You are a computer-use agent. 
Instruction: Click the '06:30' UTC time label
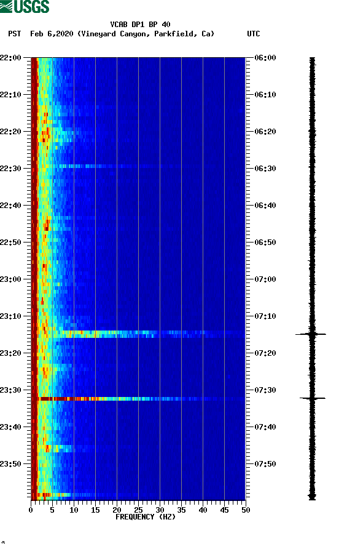coord(265,169)
